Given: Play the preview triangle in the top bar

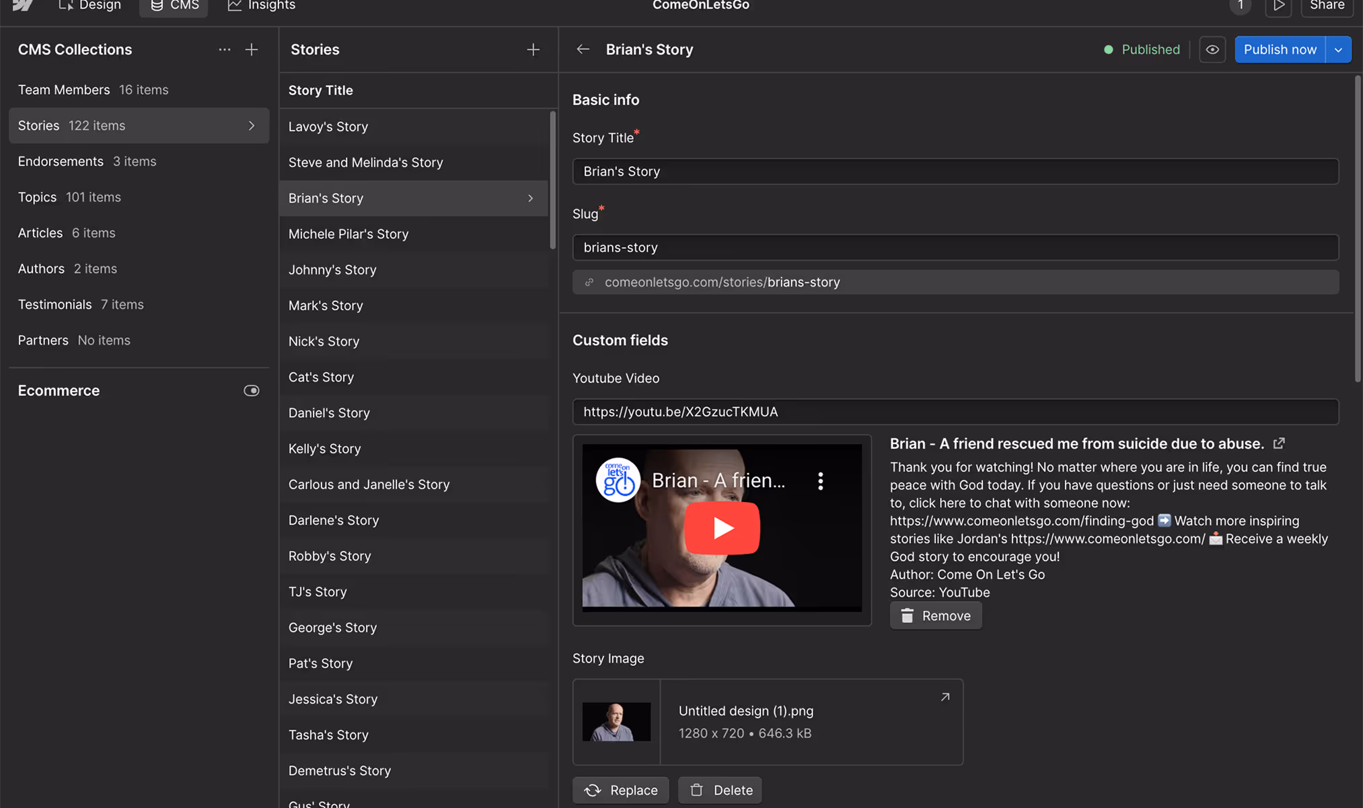Looking at the screenshot, I should point(1278,6).
